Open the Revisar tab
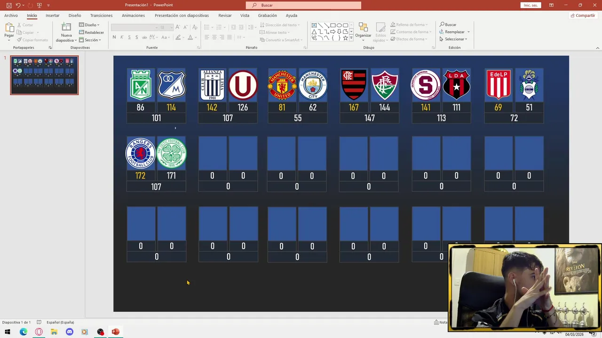 (x=225, y=15)
